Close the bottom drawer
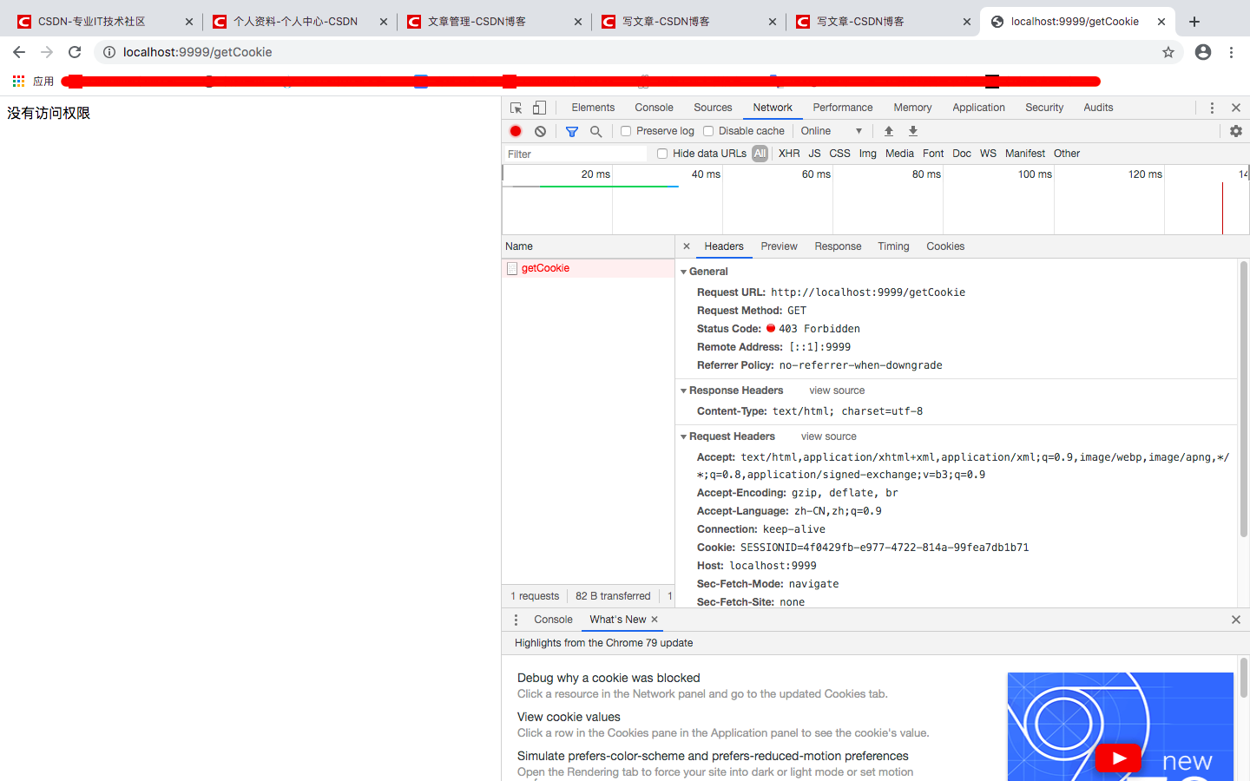1250x781 pixels. (1236, 620)
